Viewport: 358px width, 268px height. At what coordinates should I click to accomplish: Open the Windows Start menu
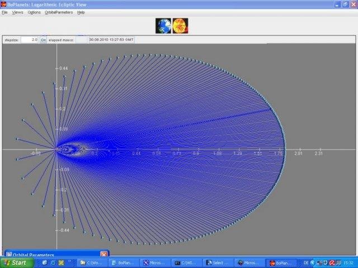coord(16,262)
